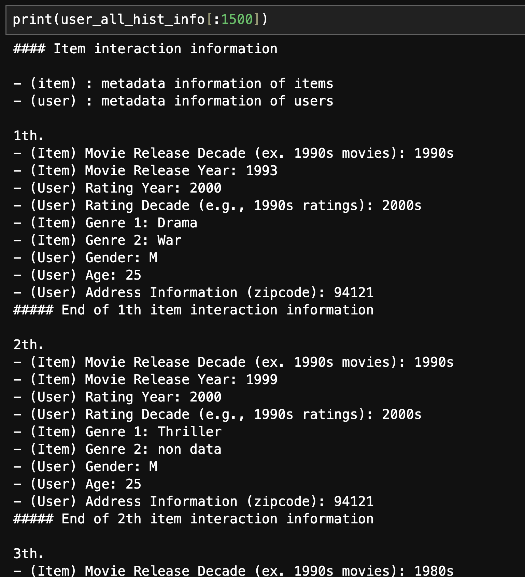
Task: Click the number 1500 in the code cell
Action: 237,19
